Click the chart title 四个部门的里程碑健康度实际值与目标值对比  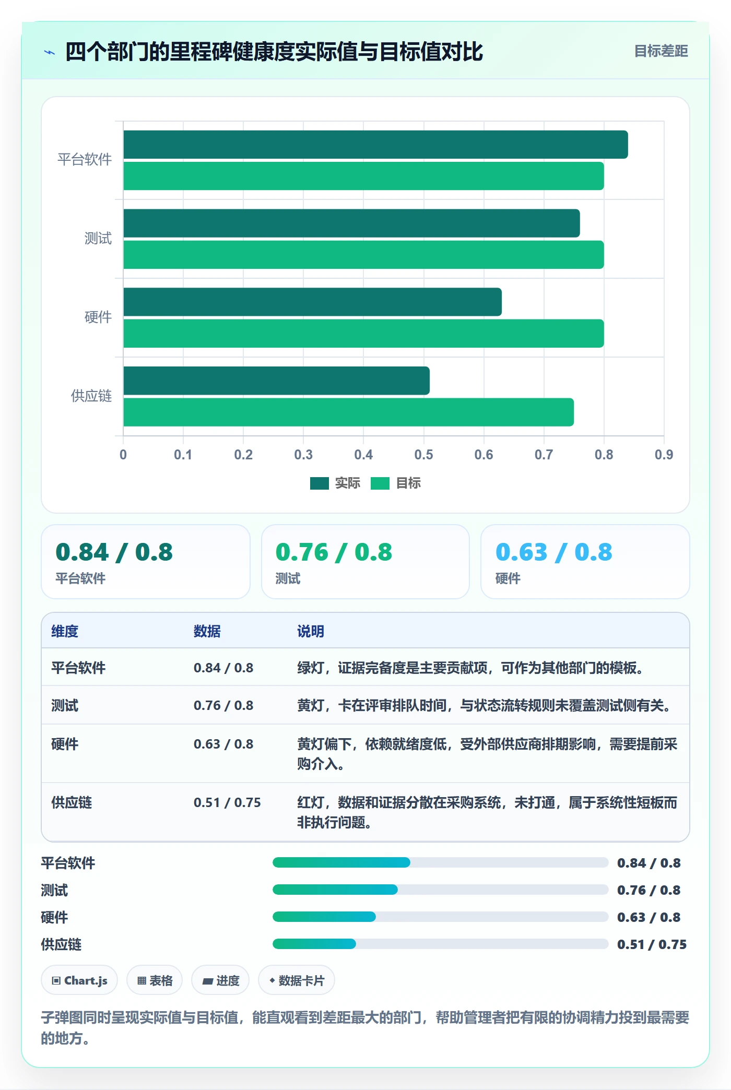(x=274, y=52)
